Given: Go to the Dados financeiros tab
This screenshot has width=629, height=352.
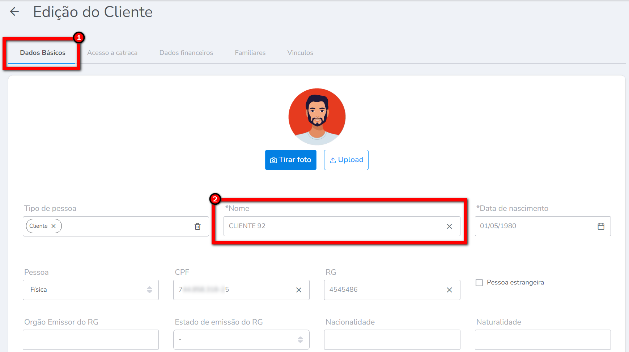Looking at the screenshot, I should coord(186,53).
